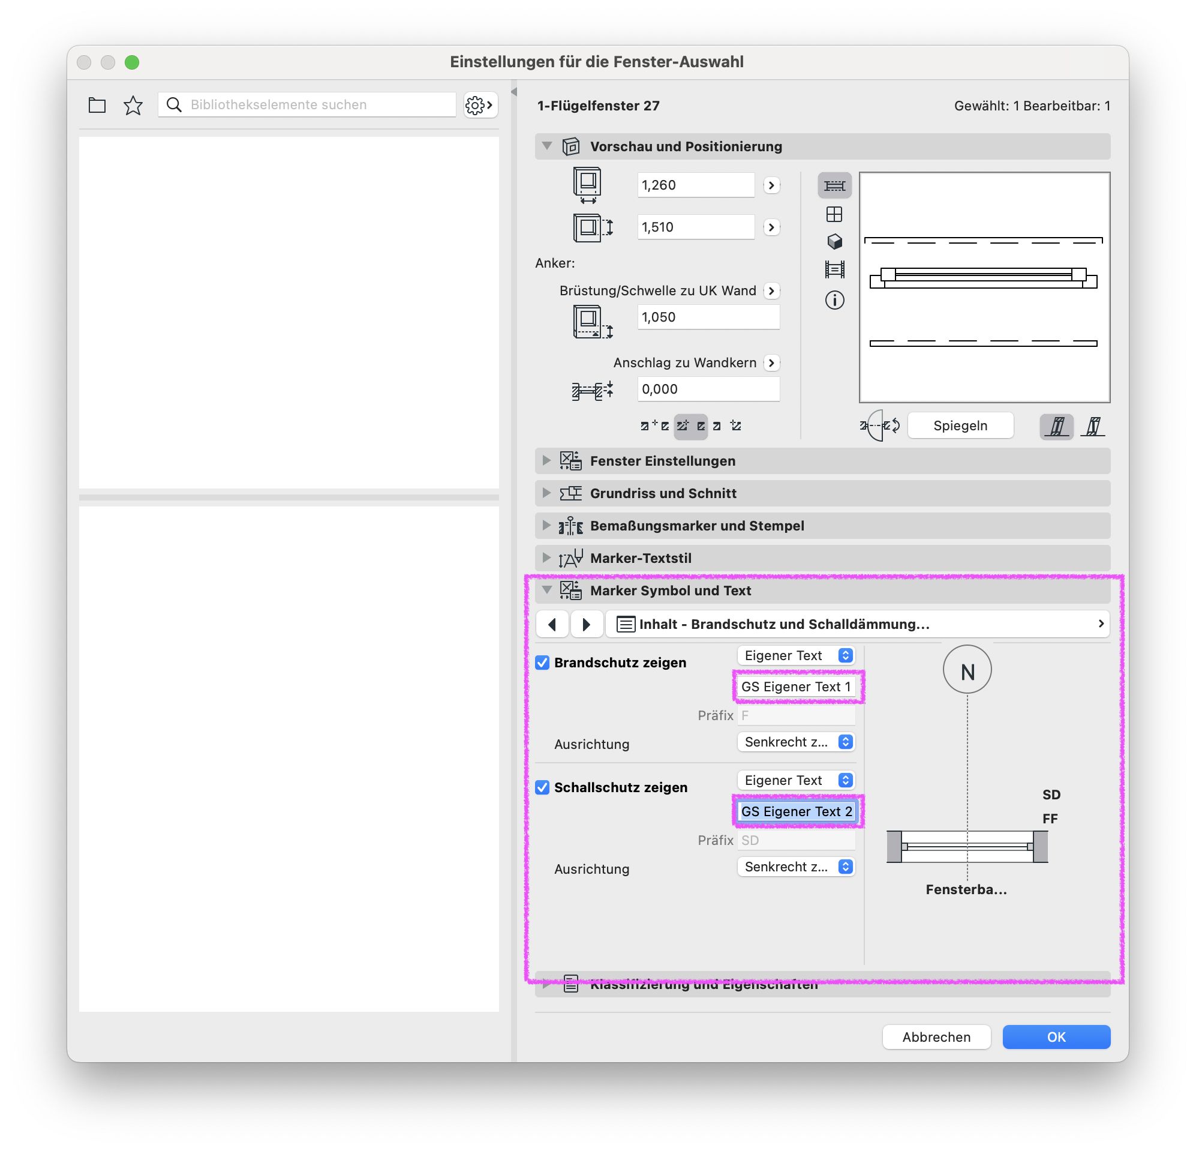The width and height of the screenshot is (1196, 1151).
Task: Select the highlighted vertical opening plane icon
Action: [x=1056, y=425]
